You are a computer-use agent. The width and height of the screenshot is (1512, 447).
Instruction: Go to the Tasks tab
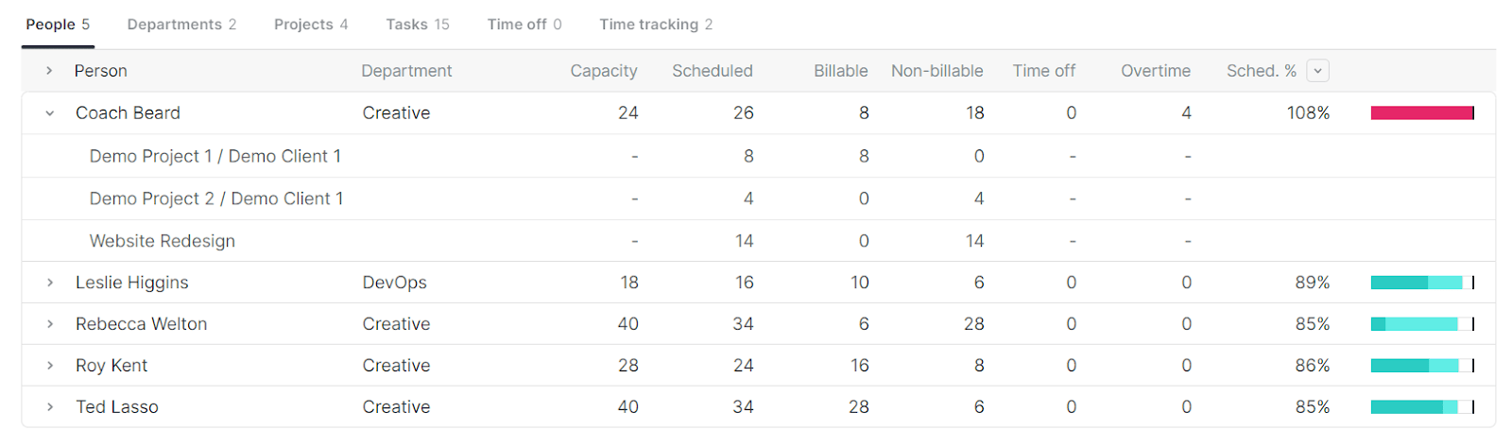pyautogui.click(x=417, y=25)
